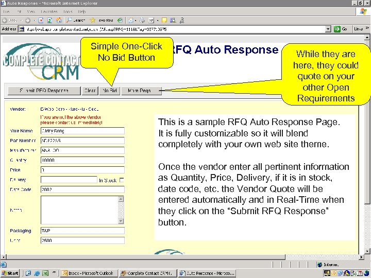Click the Your Name input field

(x=82, y=131)
